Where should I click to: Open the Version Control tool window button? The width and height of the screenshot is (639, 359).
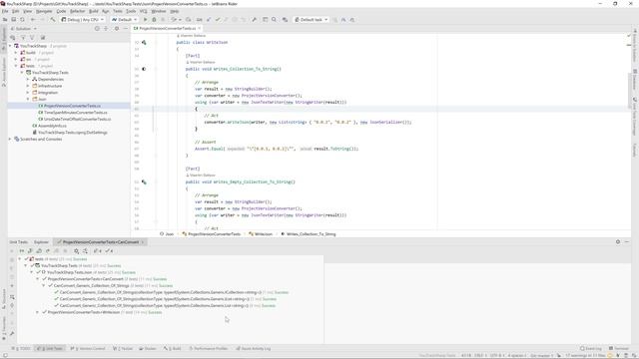click(88, 348)
